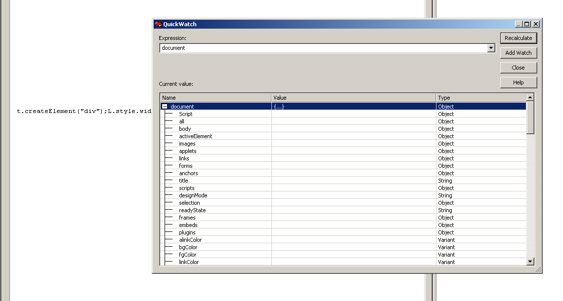This screenshot has width=563, height=301.
Task: Click into the Expression input field
Action: pyautogui.click(x=322, y=48)
